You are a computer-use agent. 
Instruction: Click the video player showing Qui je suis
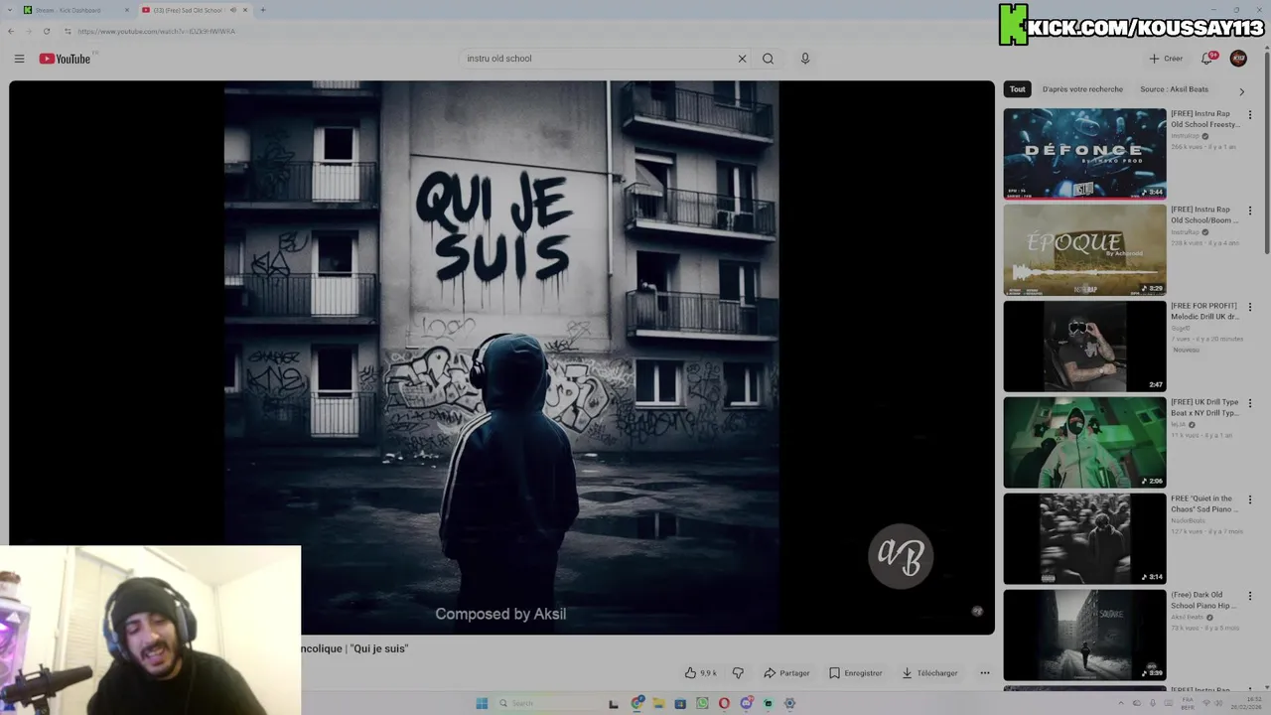[501, 357]
